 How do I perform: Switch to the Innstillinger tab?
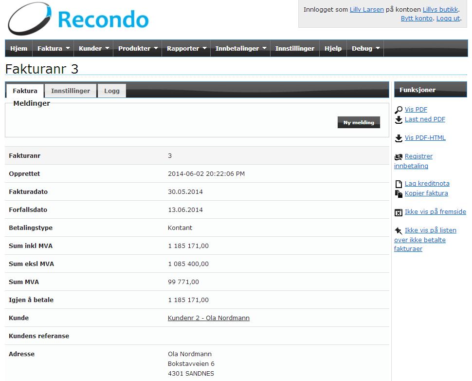point(71,91)
